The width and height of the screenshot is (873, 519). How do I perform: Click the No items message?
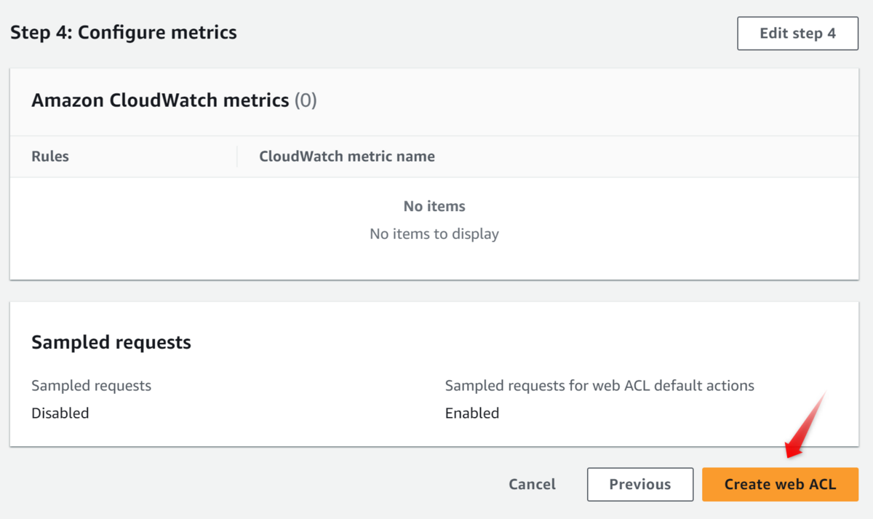[434, 207]
